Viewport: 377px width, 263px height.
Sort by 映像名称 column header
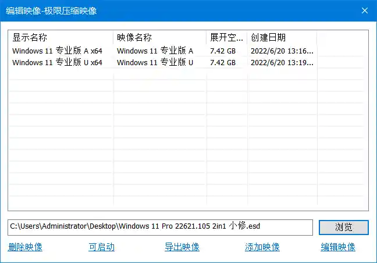pyautogui.click(x=159, y=37)
